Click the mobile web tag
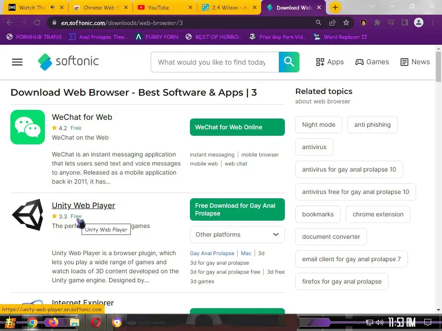 point(204,163)
